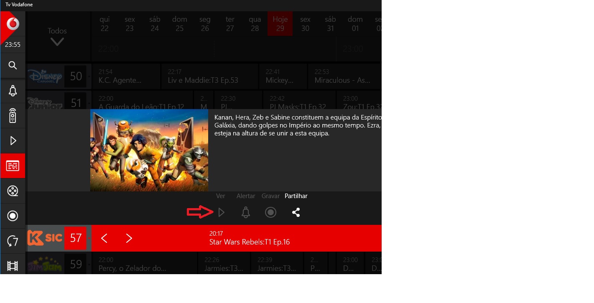Go to next program with right chevron

pyautogui.click(x=129, y=238)
